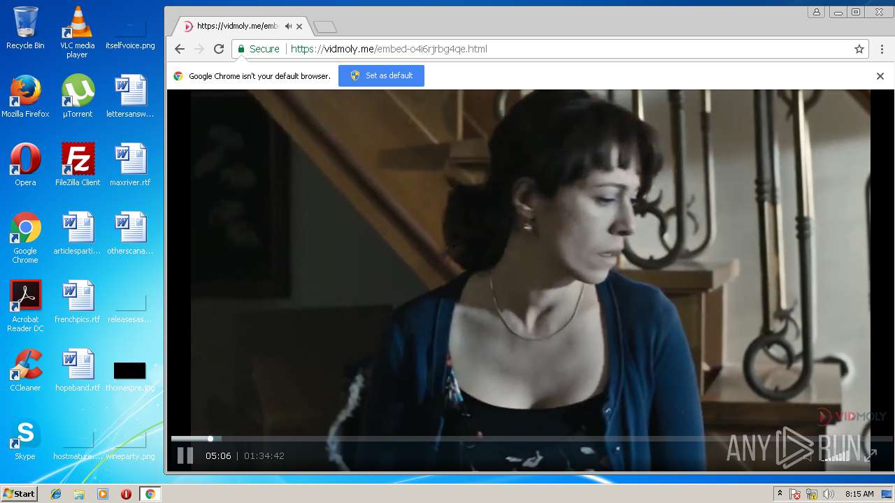Open the media player taskbar icon
The width and height of the screenshot is (895, 503).
103,494
